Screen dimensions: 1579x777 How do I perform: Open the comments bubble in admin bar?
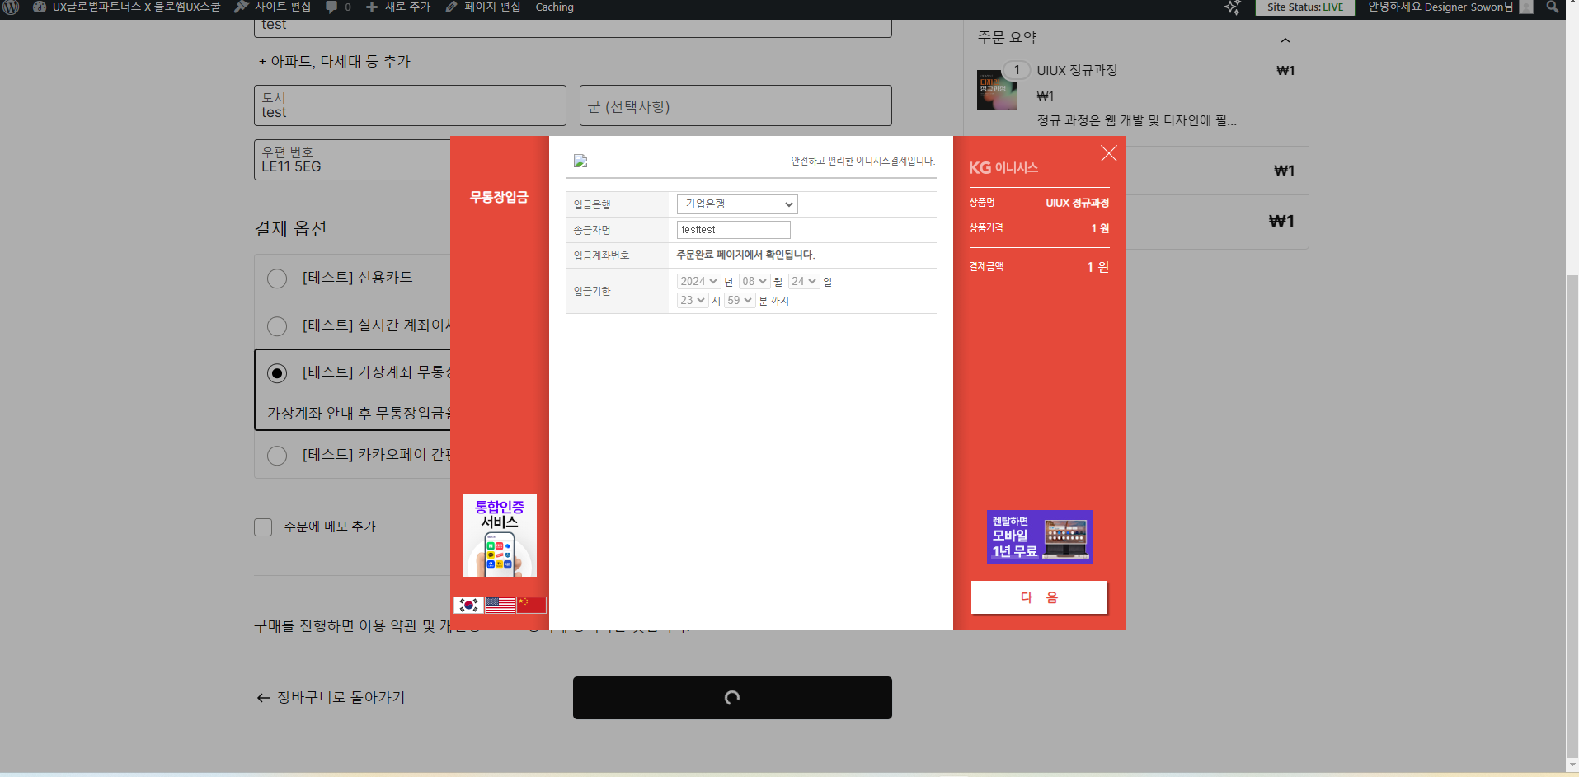(338, 7)
